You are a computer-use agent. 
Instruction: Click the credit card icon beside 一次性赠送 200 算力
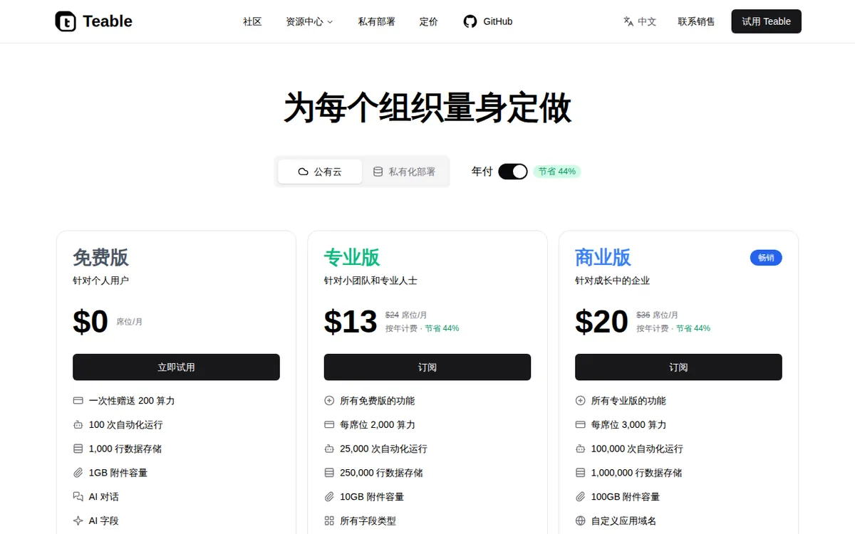coord(78,401)
